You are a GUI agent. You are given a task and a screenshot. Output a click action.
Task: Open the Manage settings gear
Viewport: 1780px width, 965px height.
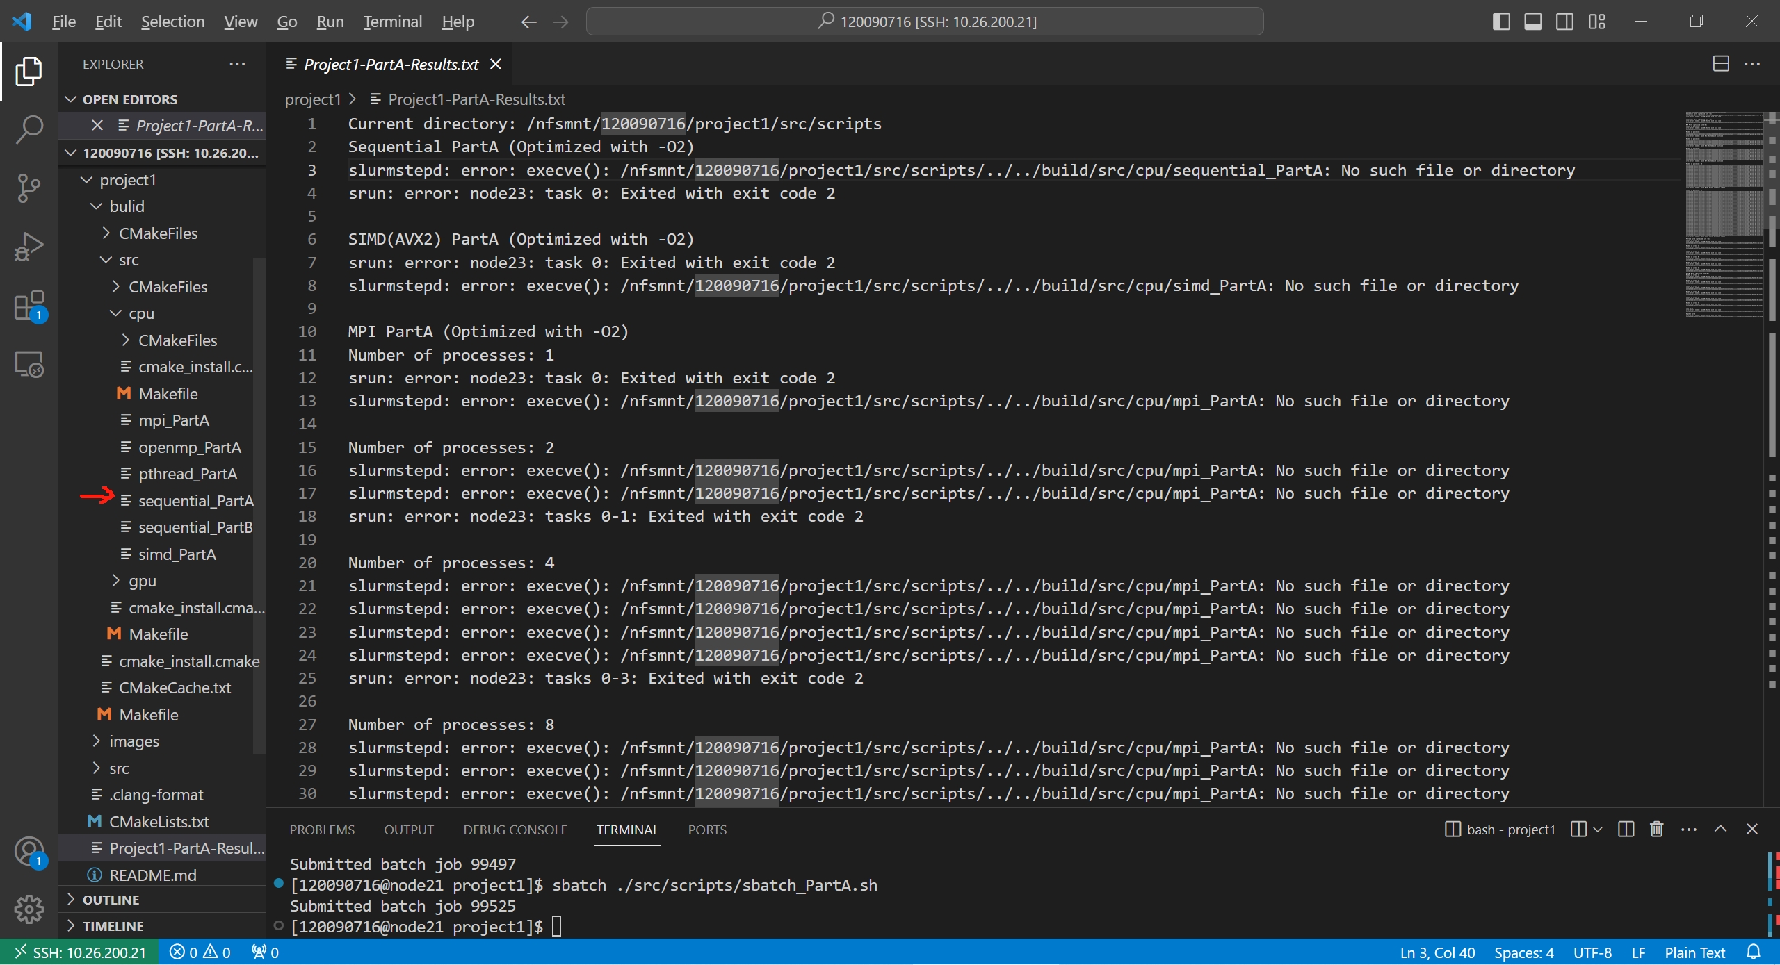pos(29,909)
